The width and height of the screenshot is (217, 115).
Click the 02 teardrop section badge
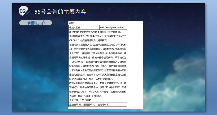(x=23, y=11)
